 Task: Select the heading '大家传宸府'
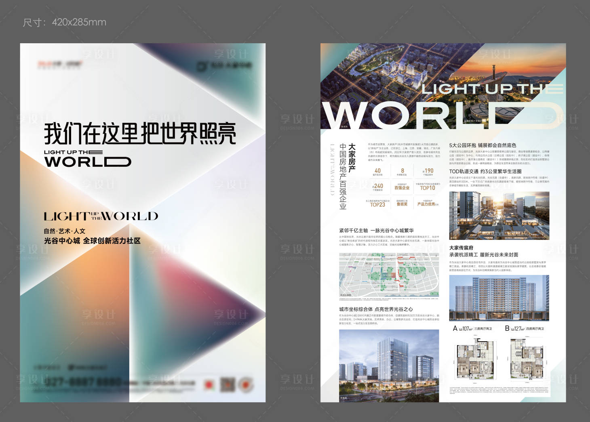click(x=461, y=248)
